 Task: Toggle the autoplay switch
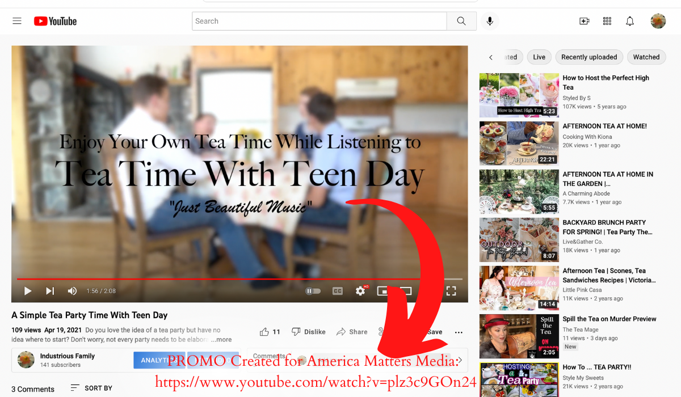click(x=313, y=291)
